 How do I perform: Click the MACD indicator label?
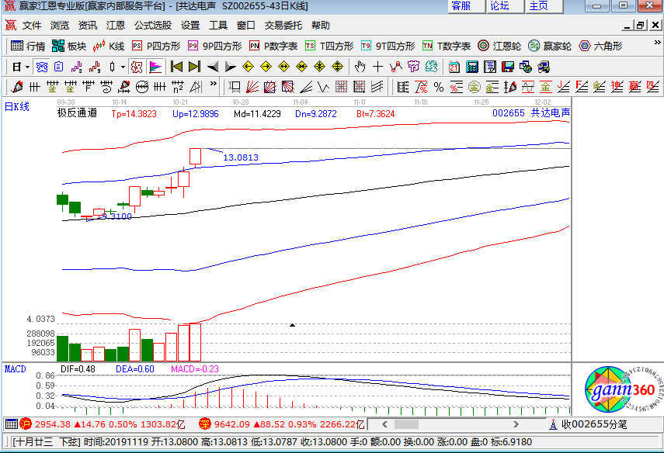(16, 369)
